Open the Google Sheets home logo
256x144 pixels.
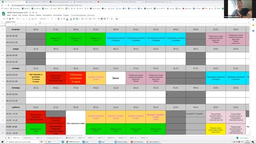click(x=4, y=14)
